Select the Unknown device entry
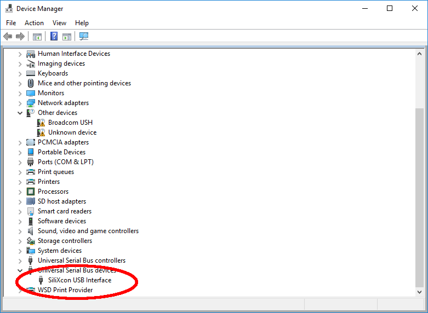Image resolution: width=428 pixels, height=313 pixels. coord(72,132)
